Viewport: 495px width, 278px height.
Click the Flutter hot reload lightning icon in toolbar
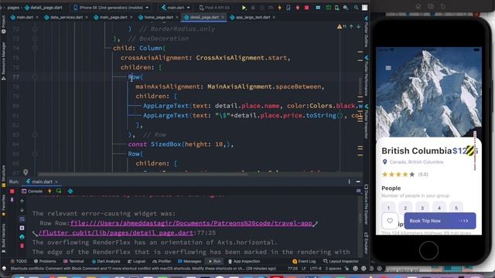pyautogui.click(x=279, y=8)
